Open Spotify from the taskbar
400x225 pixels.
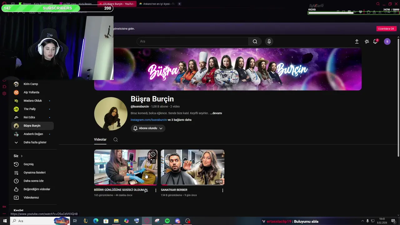pyautogui.click(x=167, y=221)
